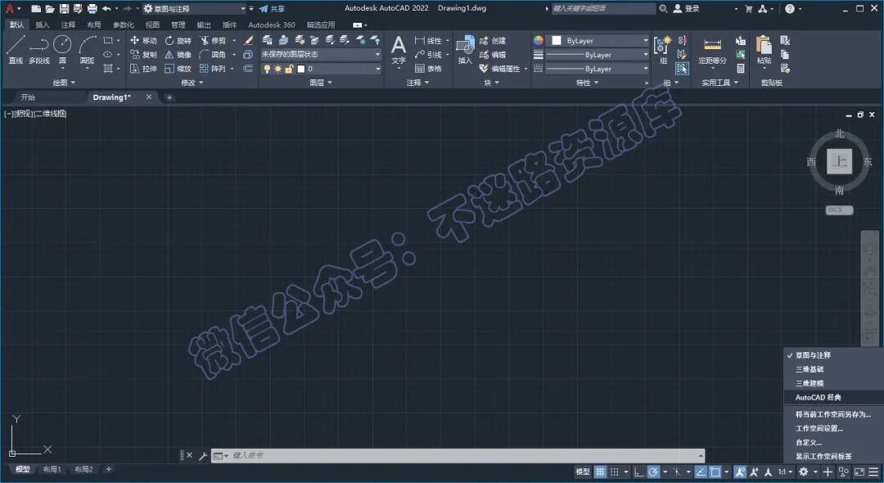Click the 编辑属性 edit attributes button
This screenshot has width=884, height=483.
point(500,69)
